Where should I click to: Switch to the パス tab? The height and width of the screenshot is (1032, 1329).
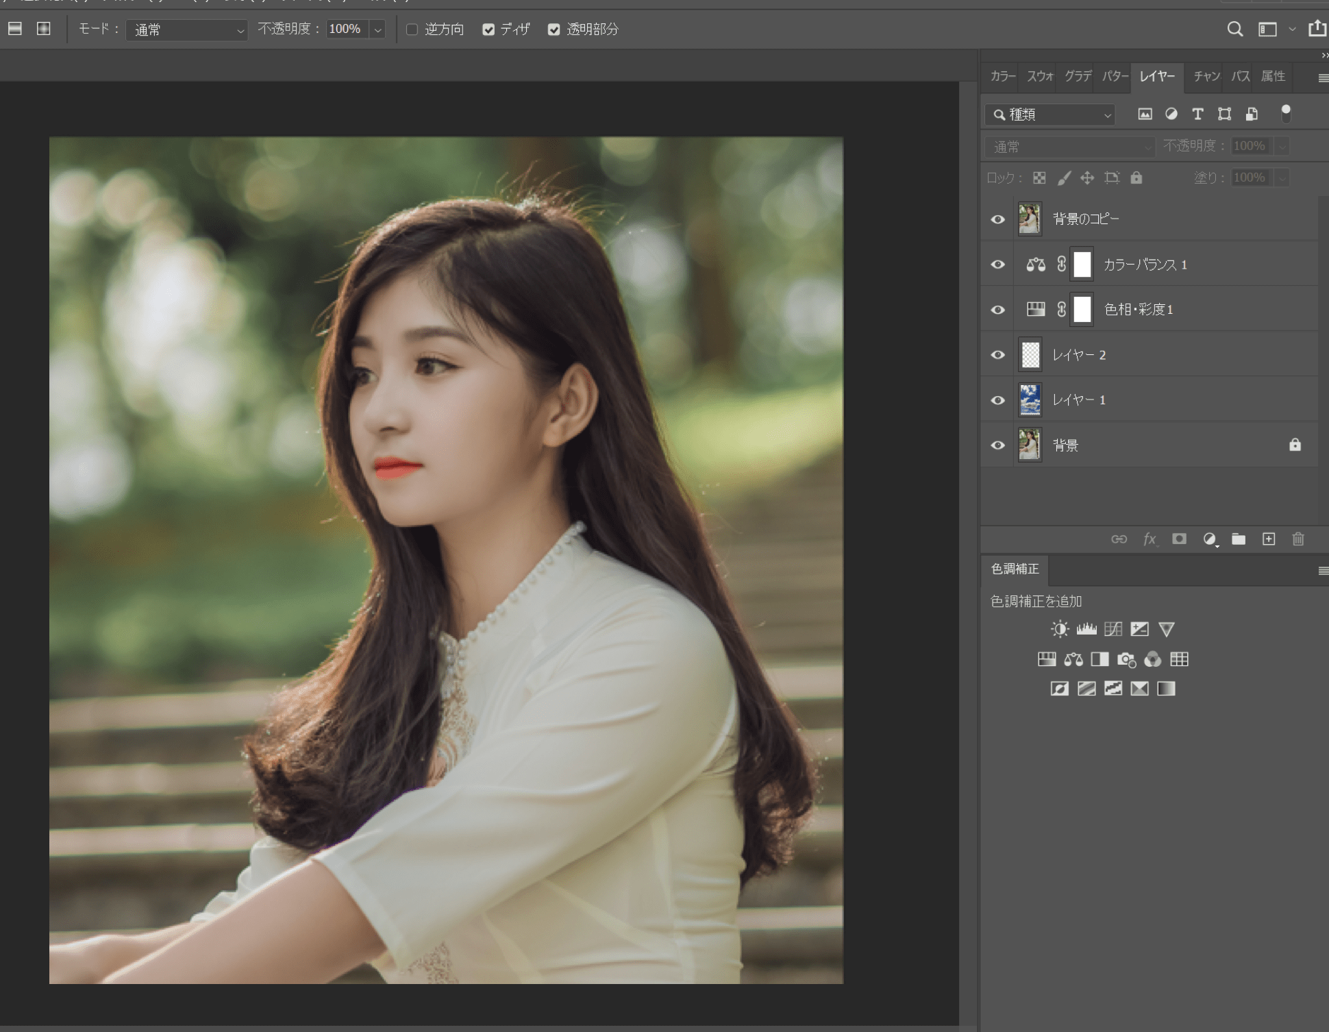tap(1240, 76)
